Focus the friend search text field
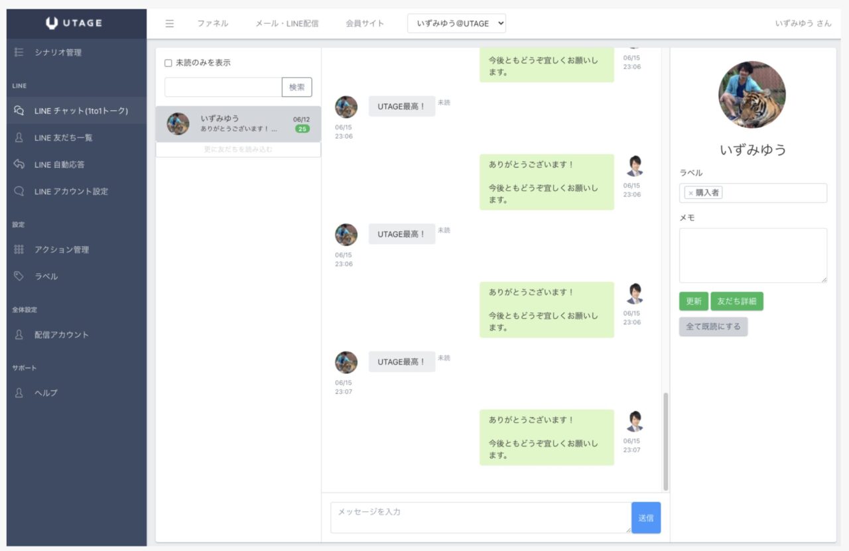This screenshot has width=849, height=551. 223,87
